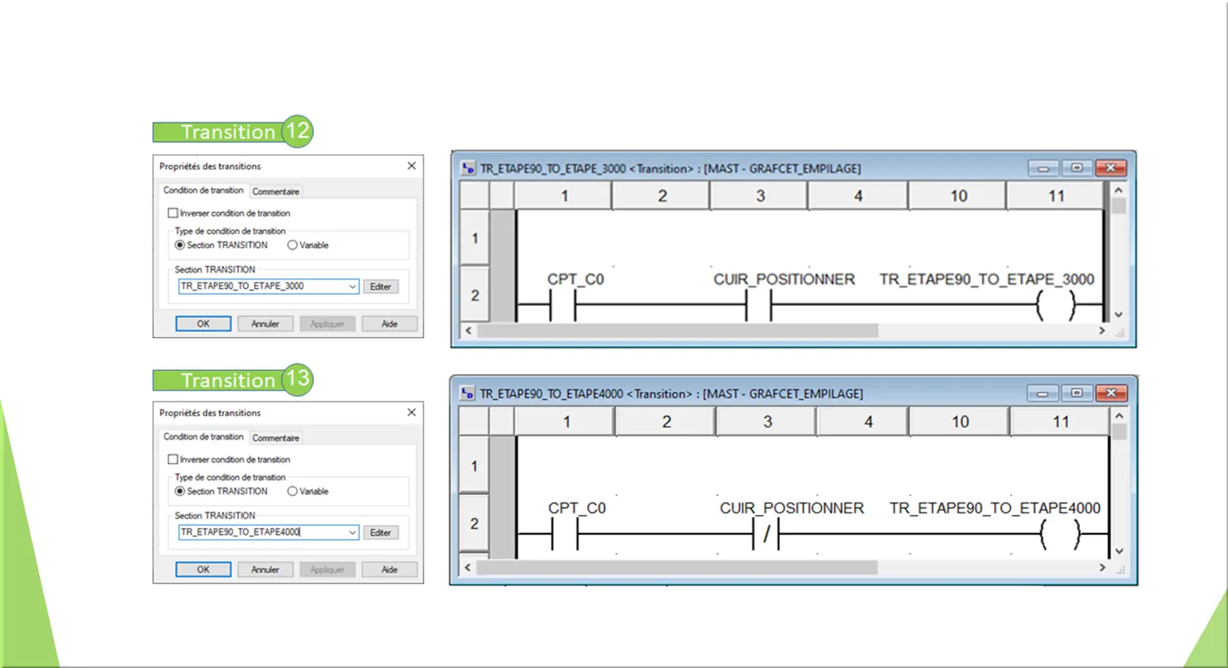Viewport: 1228px width, 668px height.
Task: Click Annuler in Transition 13 dialog
Action: (x=265, y=569)
